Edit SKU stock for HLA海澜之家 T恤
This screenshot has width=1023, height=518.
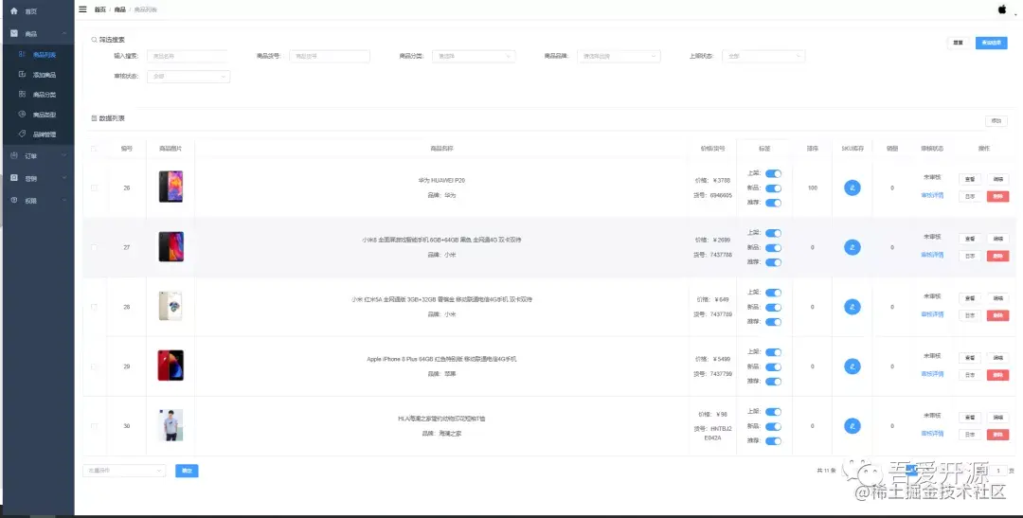pos(852,426)
